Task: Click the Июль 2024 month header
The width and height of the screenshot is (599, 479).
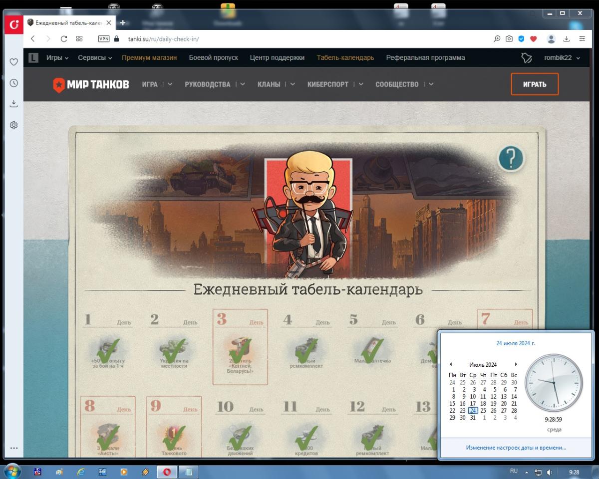Action: coord(483,365)
